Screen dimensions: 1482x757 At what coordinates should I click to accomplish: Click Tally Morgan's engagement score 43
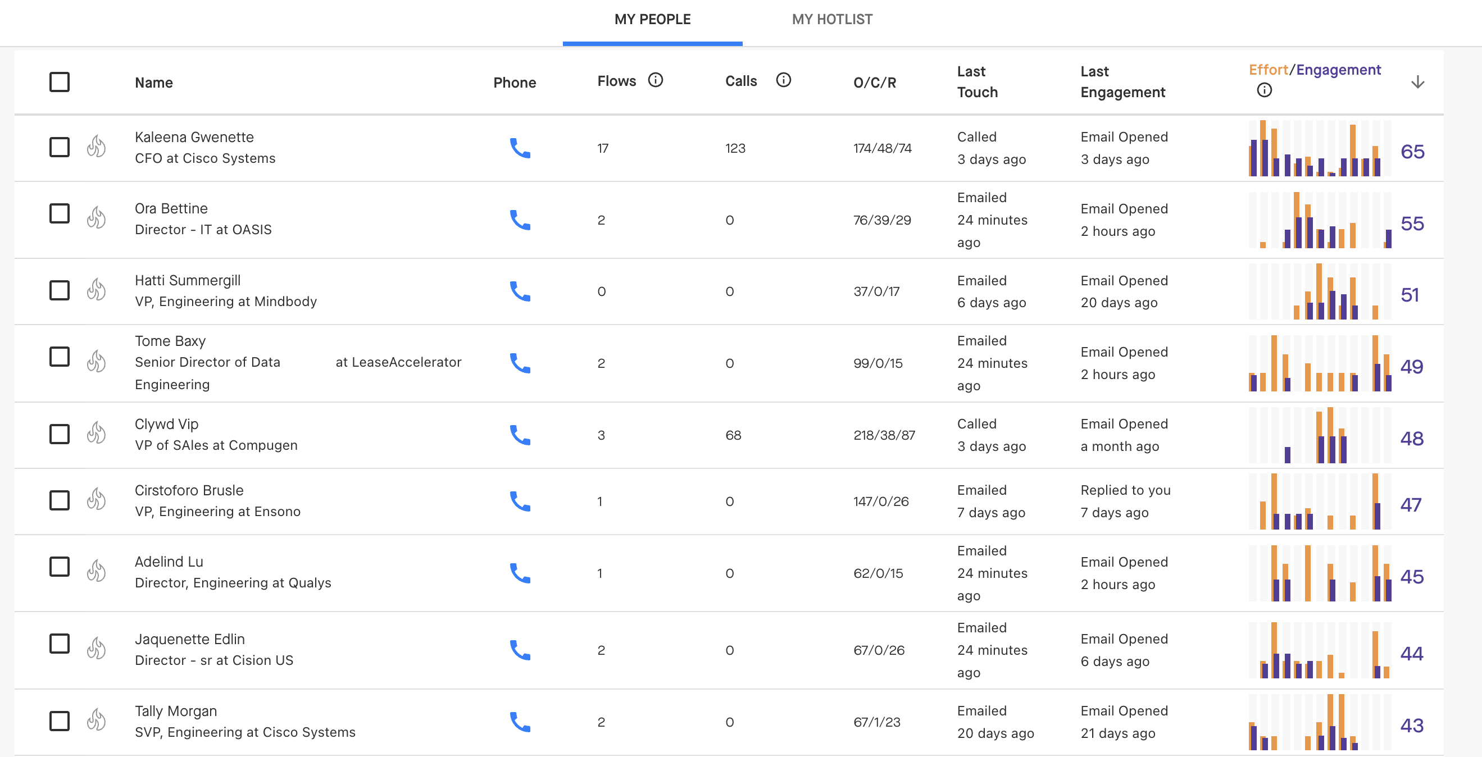click(x=1412, y=726)
